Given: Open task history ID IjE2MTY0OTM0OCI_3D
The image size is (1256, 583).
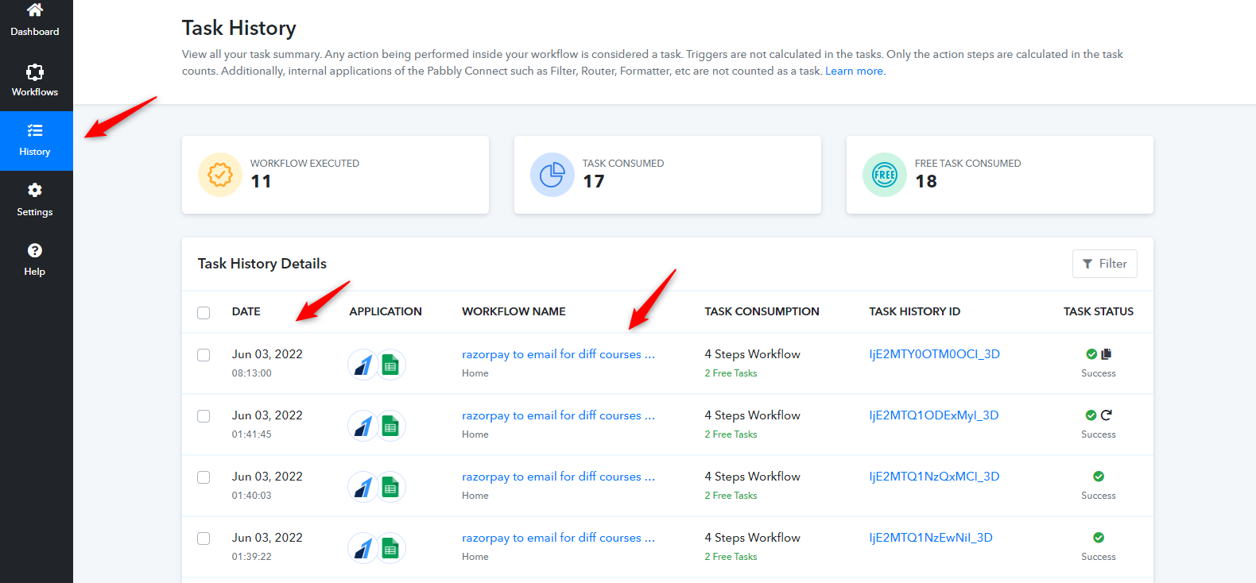Looking at the screenshot, I should click(x=934, y=354).
